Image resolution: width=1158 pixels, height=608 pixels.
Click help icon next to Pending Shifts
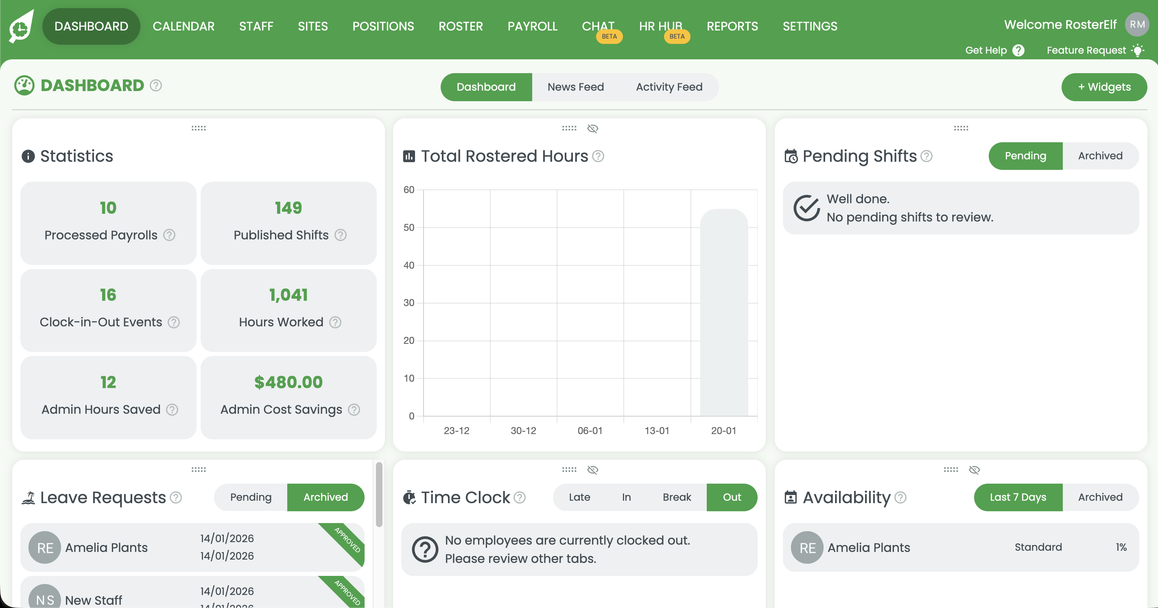click(926, 156)
